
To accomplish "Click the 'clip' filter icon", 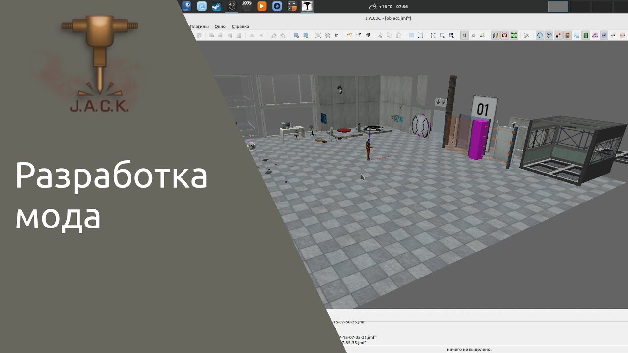I will coord(613,35).
